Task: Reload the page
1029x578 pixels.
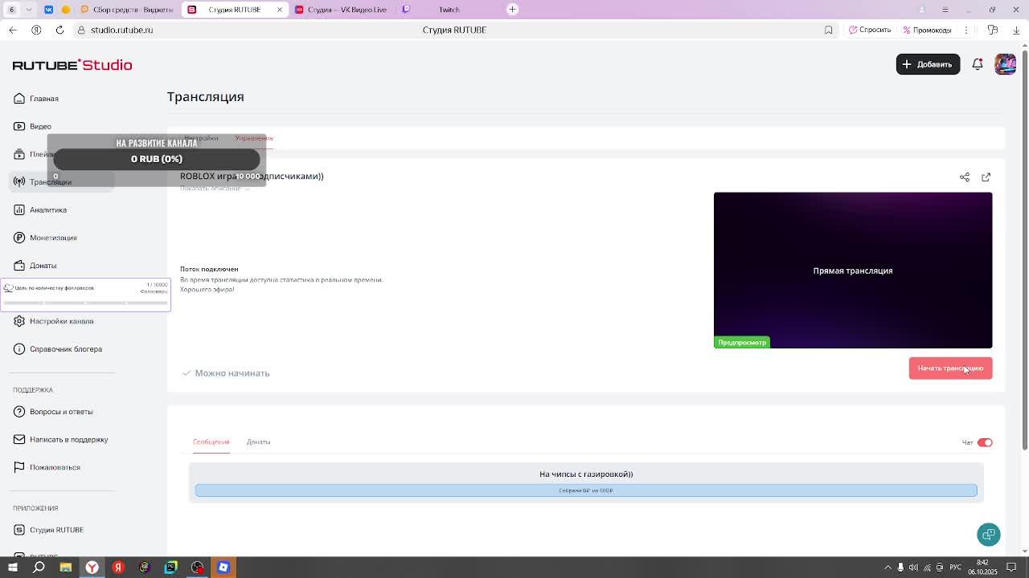Action: 59,30
